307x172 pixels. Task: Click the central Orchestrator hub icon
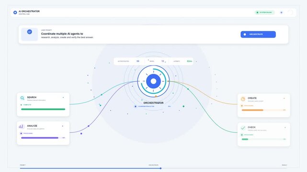click(153, 81)
